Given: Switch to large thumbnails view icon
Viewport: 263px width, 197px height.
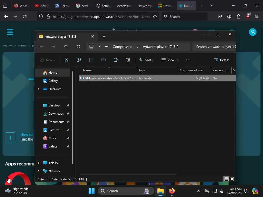Looking at the screenshot, I should point(232,179).
